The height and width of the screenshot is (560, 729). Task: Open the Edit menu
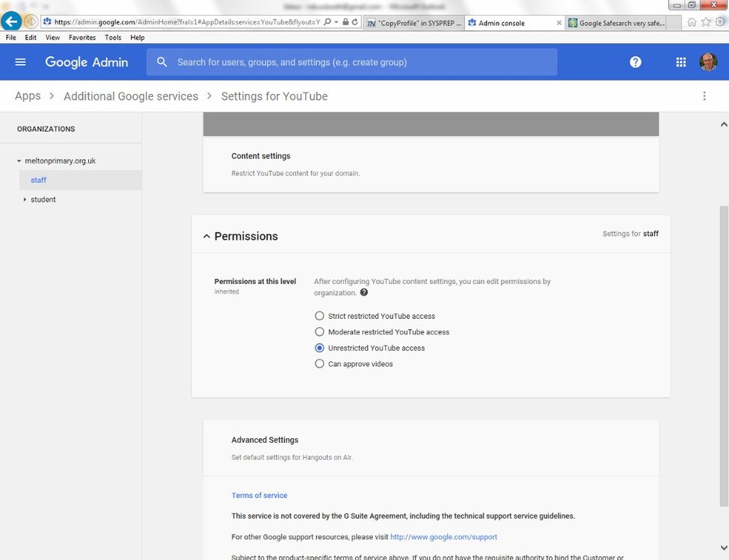click(x=31, y=37)
